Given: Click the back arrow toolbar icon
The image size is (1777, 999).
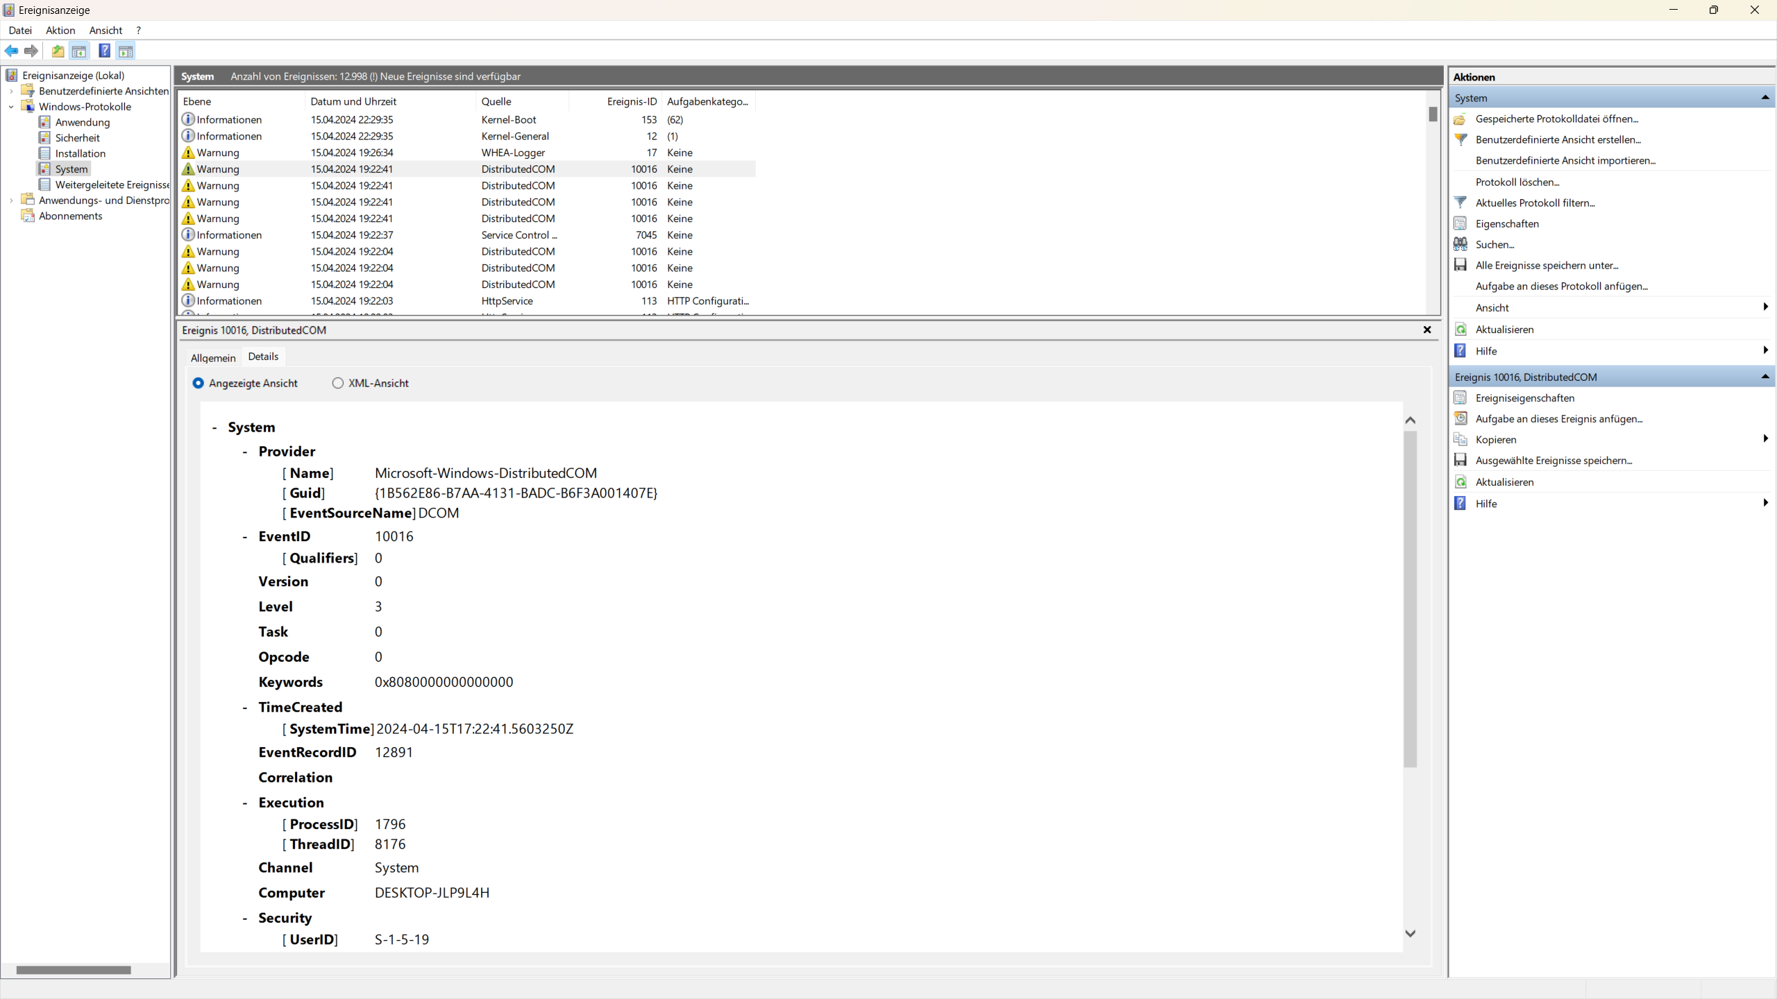Looking at the screenshot, I should (x=12, y=51).
